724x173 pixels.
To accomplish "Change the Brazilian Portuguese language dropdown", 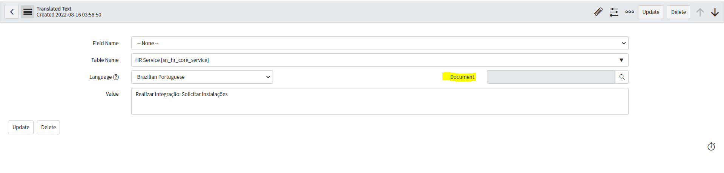I will [202, 77].
